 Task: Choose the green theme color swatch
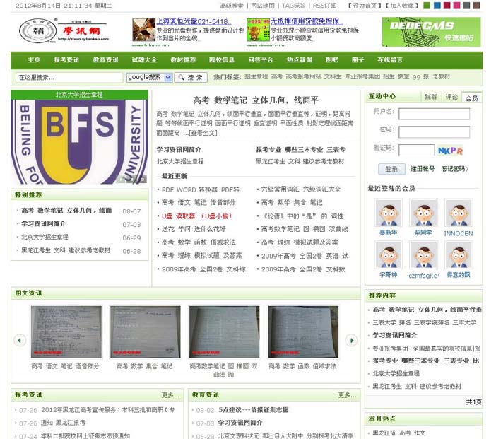[x=425, y=6]
